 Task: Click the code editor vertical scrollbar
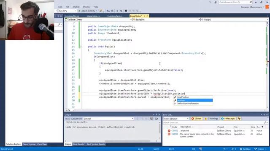pos(267,65)
